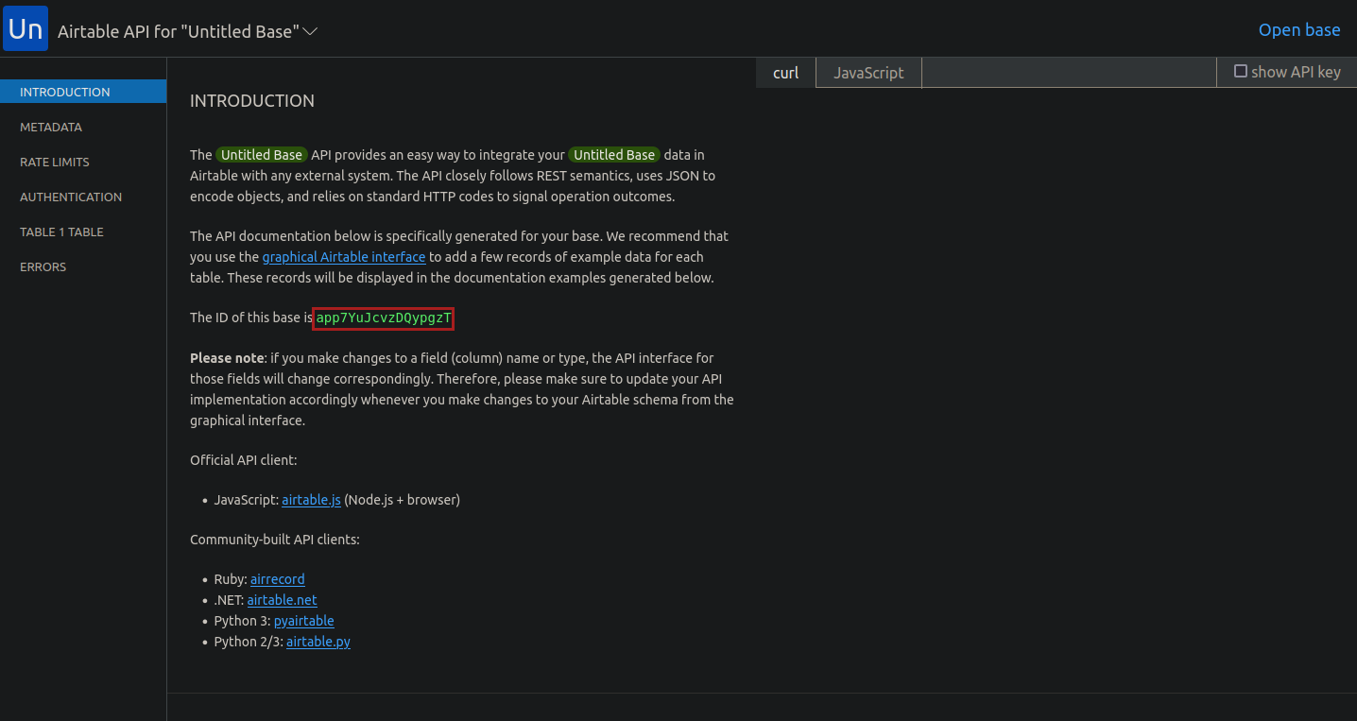Click the base ID app7YuJcvzDQypgzT

tap(384, 318)
